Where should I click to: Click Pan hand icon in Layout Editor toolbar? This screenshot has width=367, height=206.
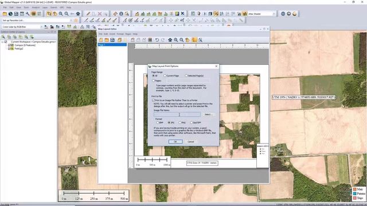pyautogui.click(x=188, y=40)
